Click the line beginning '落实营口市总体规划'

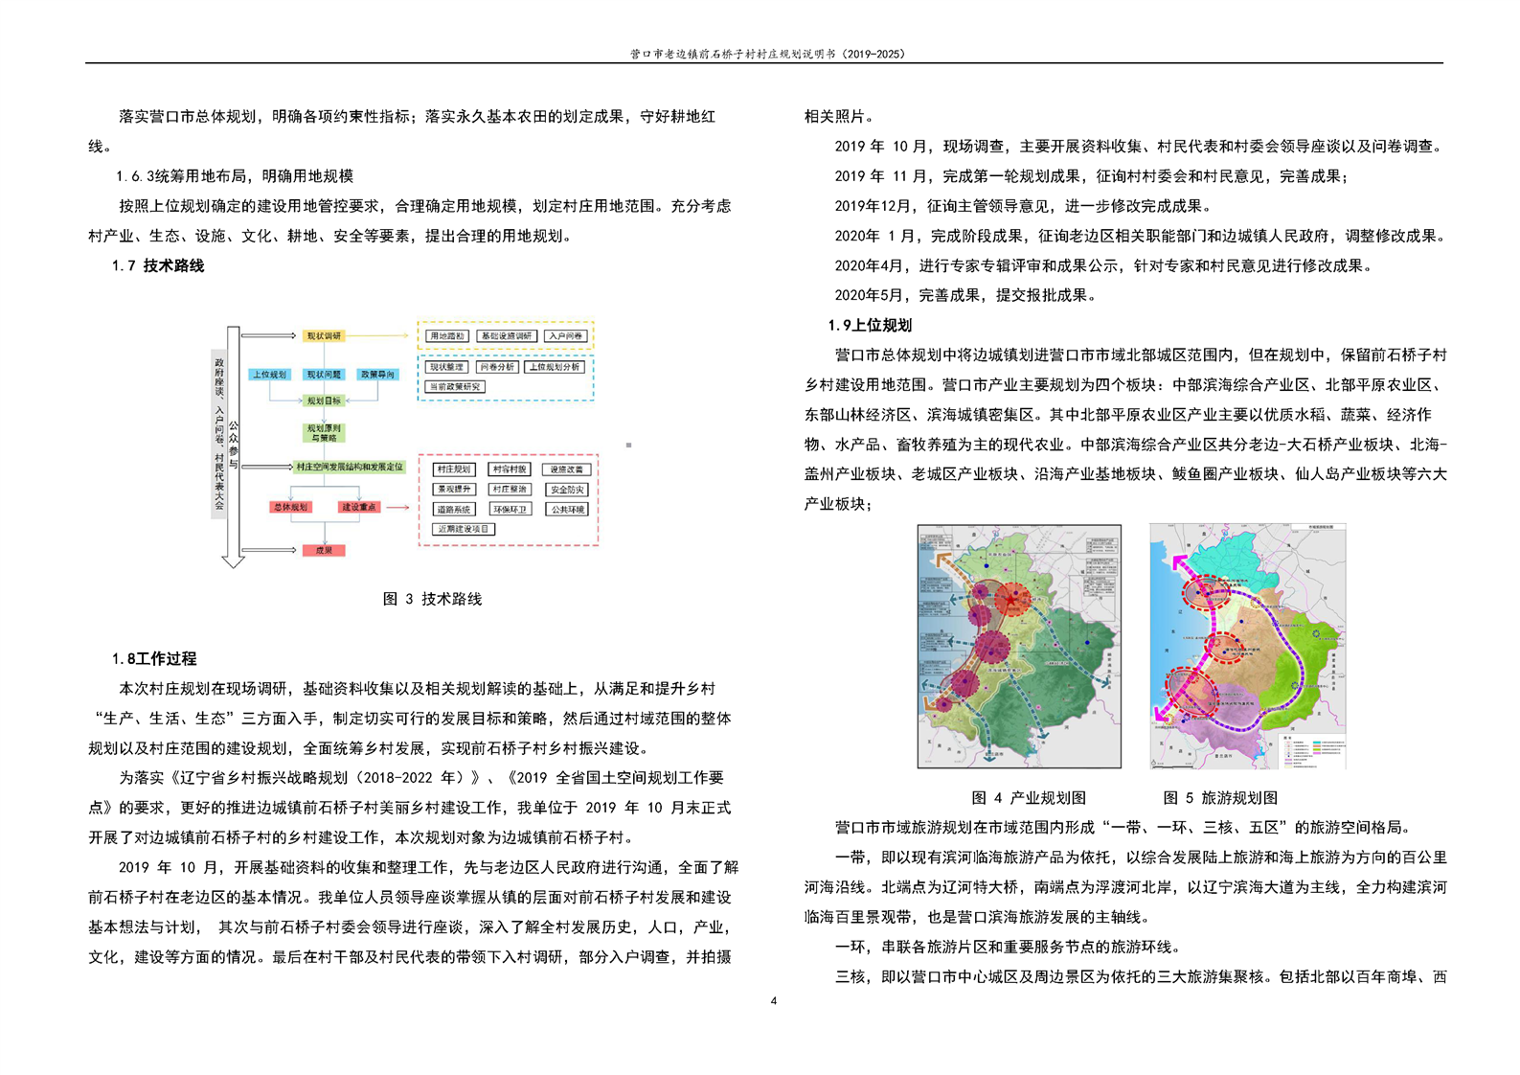coord(417,117)
